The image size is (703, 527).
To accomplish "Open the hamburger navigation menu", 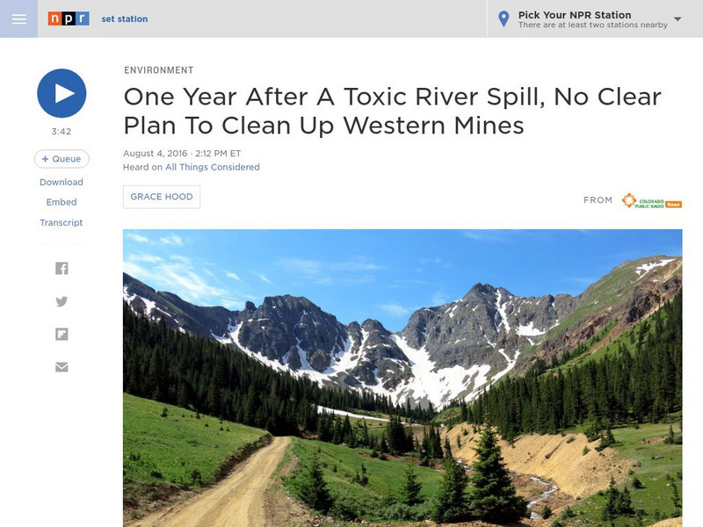I will click(x=18, y=18).
